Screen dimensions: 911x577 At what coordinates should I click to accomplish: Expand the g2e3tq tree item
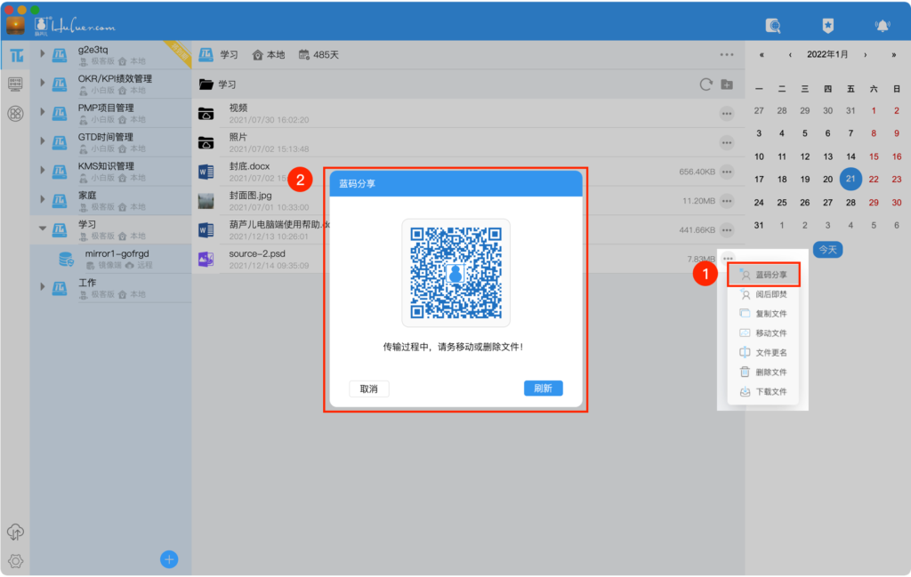pyautogui.click(x=43, y=53)
